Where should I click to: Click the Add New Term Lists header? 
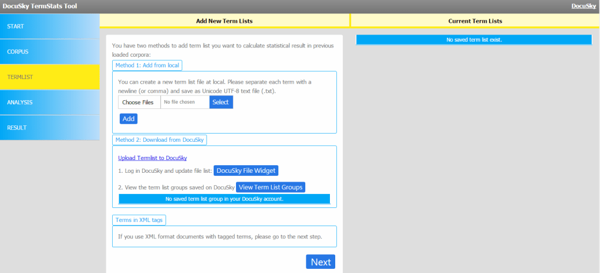coord(224,21)
